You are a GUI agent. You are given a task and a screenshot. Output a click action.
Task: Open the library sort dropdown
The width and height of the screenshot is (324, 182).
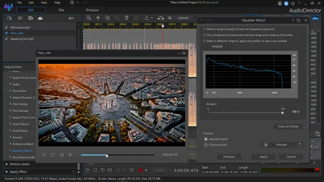(x=71, y=18)
